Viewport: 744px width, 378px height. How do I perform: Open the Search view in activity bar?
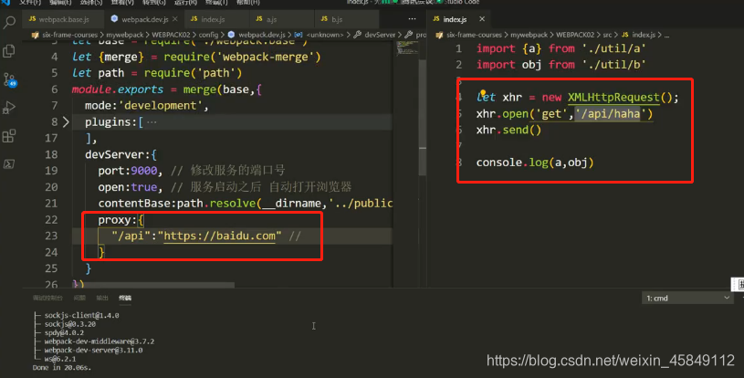(9, 22)
